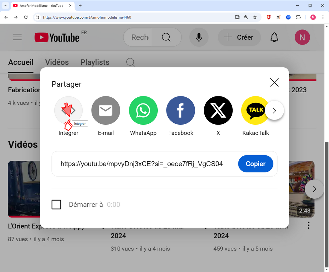Viewport: 329px width, 272px height.
Task: Share to WhatsApp
Action: click(143, 110)
